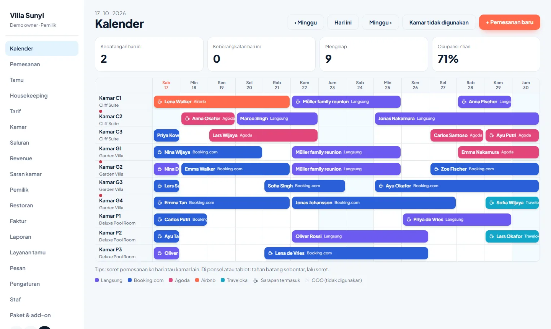Viewport: 551px width, 329px height.
Task: Click Kedatangan hari ini stat card
Action: [149, 54]
